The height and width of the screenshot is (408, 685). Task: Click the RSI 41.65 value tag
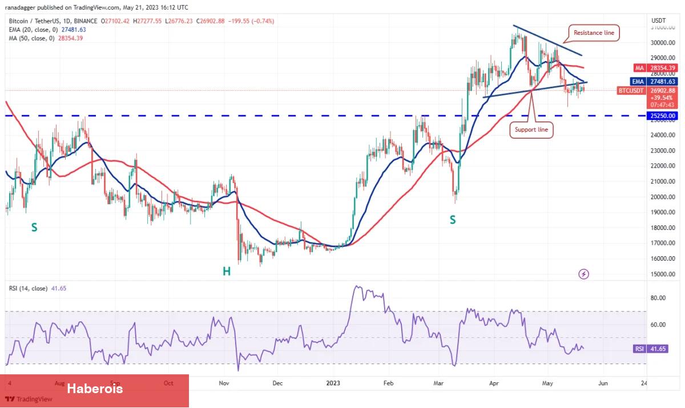pos(649,349)
